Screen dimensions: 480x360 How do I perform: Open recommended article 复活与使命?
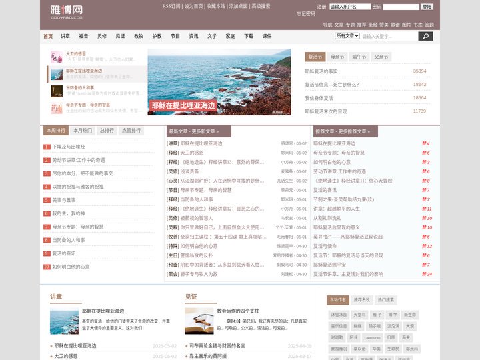click(325, 246)
